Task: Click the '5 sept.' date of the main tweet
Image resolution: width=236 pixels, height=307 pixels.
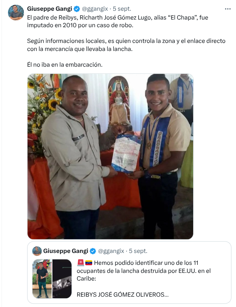Action: pyautogui.click(x=122, y=9)
